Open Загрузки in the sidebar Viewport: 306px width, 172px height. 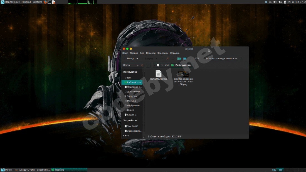(132, 96)
